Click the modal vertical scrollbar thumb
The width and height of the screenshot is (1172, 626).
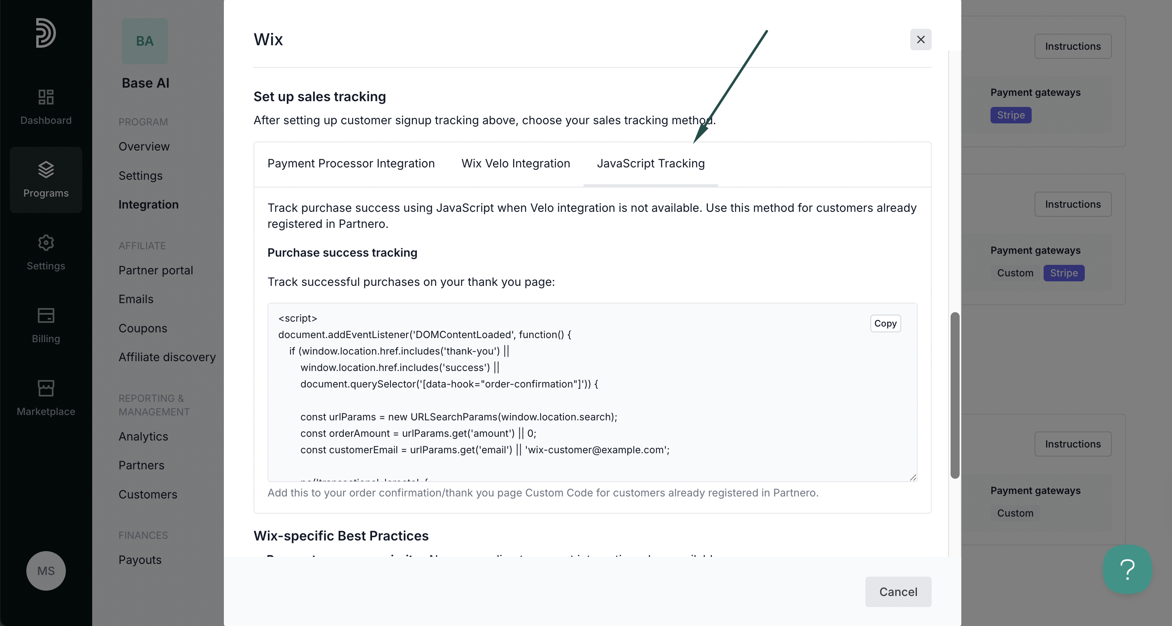[x=955, y=394]
